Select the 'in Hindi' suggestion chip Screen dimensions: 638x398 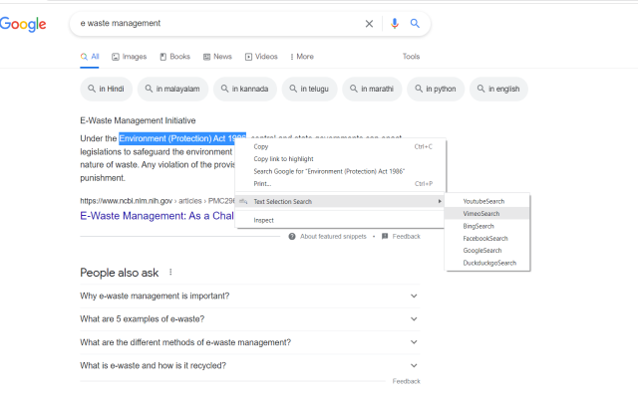click(107, 89)
